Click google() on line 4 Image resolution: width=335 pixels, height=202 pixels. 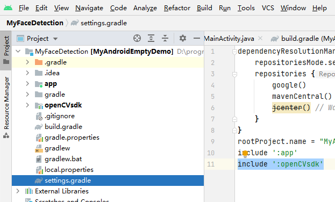[289, 85]
